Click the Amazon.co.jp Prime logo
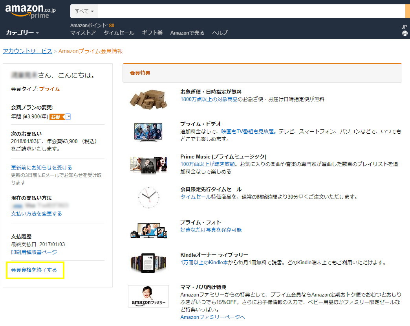Viewport: 410px width, 326px height. click(x=31, y=11)
